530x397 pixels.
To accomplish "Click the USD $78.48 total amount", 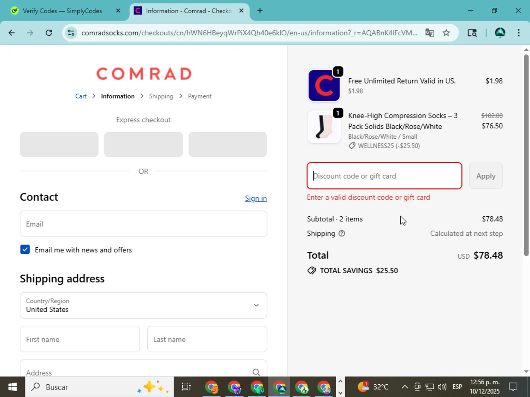I will pyautogui.click(x=480, y=255).
